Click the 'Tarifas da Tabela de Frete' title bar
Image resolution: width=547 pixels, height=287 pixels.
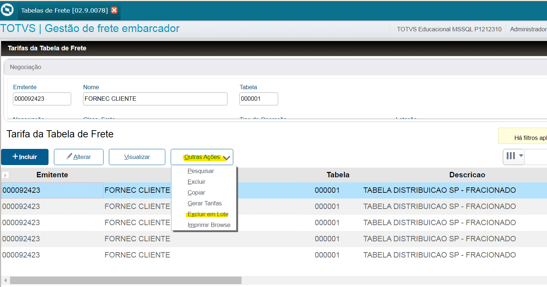[x=274, y=48]
